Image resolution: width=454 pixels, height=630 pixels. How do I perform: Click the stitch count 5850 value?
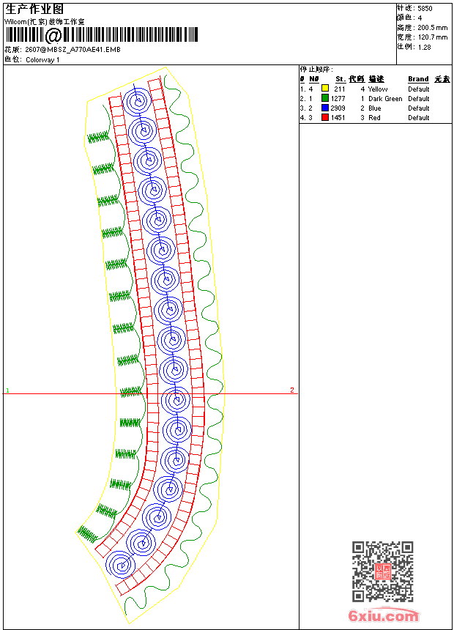tap(425, 9)
